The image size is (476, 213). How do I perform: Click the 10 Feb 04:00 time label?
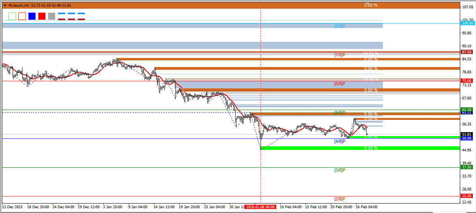[x=290, y=207]
